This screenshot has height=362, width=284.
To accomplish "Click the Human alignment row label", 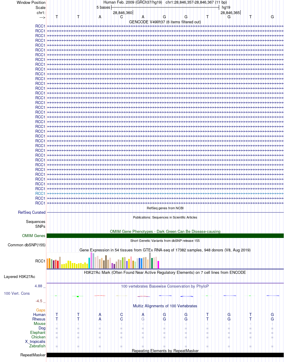I will [x=39, y=315].
